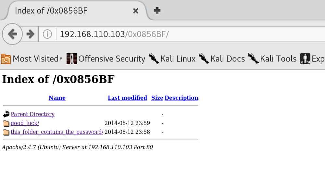Click the Parent Directory back-arrow icon
325x187 pixels.
tap(6, 114)
